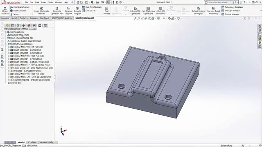
Task: Click the Zoom to Fit icon in the view toolbar
Action: pos(135,18)
